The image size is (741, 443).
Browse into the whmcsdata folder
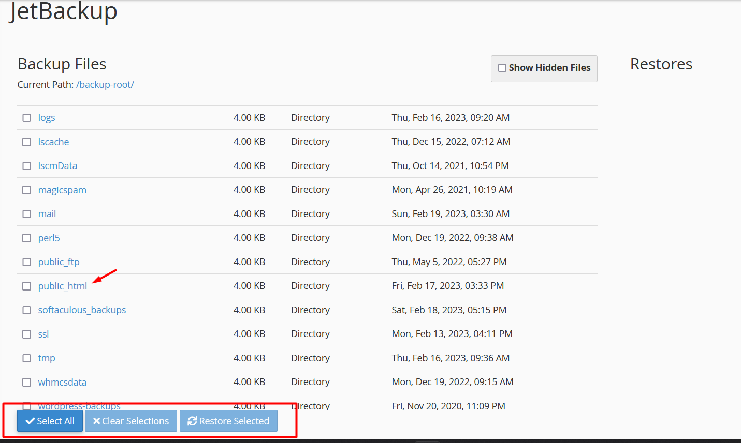tap(62, 382)
